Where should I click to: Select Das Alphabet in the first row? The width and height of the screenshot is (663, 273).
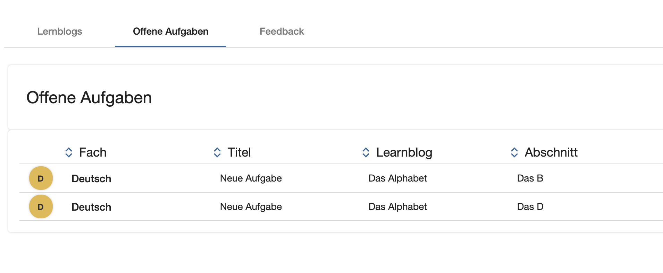pyautogui.click(x=398, y=178)
